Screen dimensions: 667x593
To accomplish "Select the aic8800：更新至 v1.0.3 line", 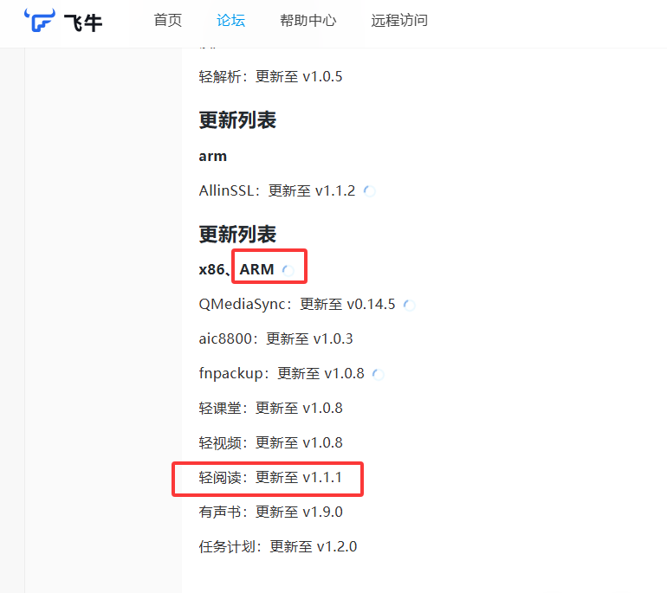I will coord(275,338).
